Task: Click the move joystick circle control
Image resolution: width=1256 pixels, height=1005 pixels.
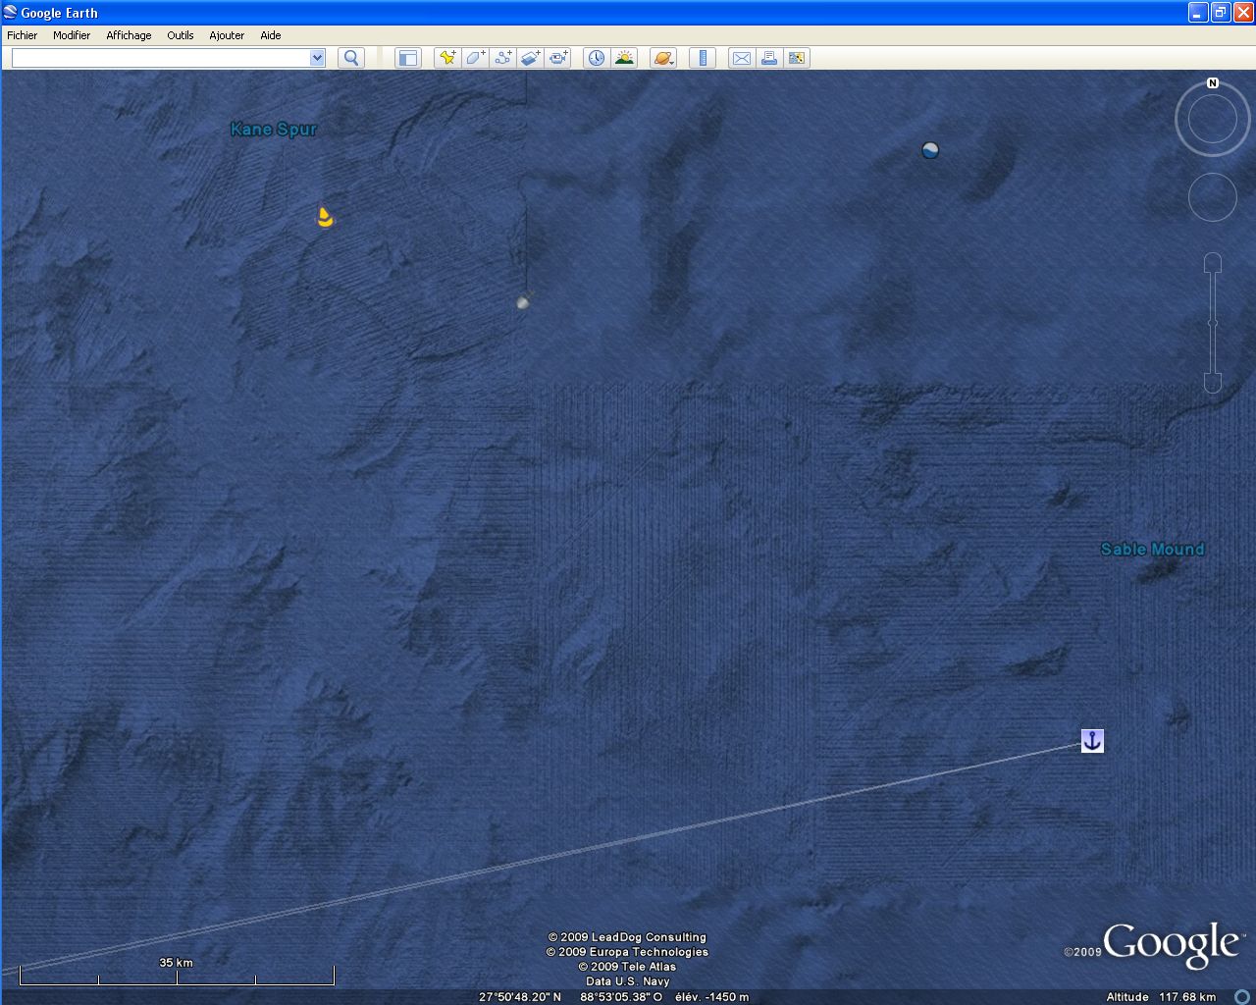Action: (1213, 197)
